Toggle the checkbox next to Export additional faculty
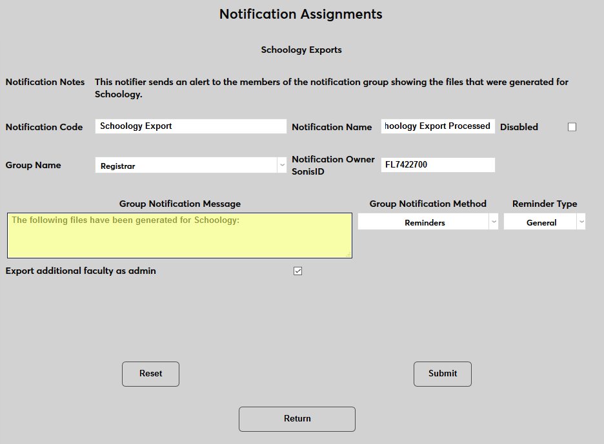604x444 pixels. coord(297,271)
